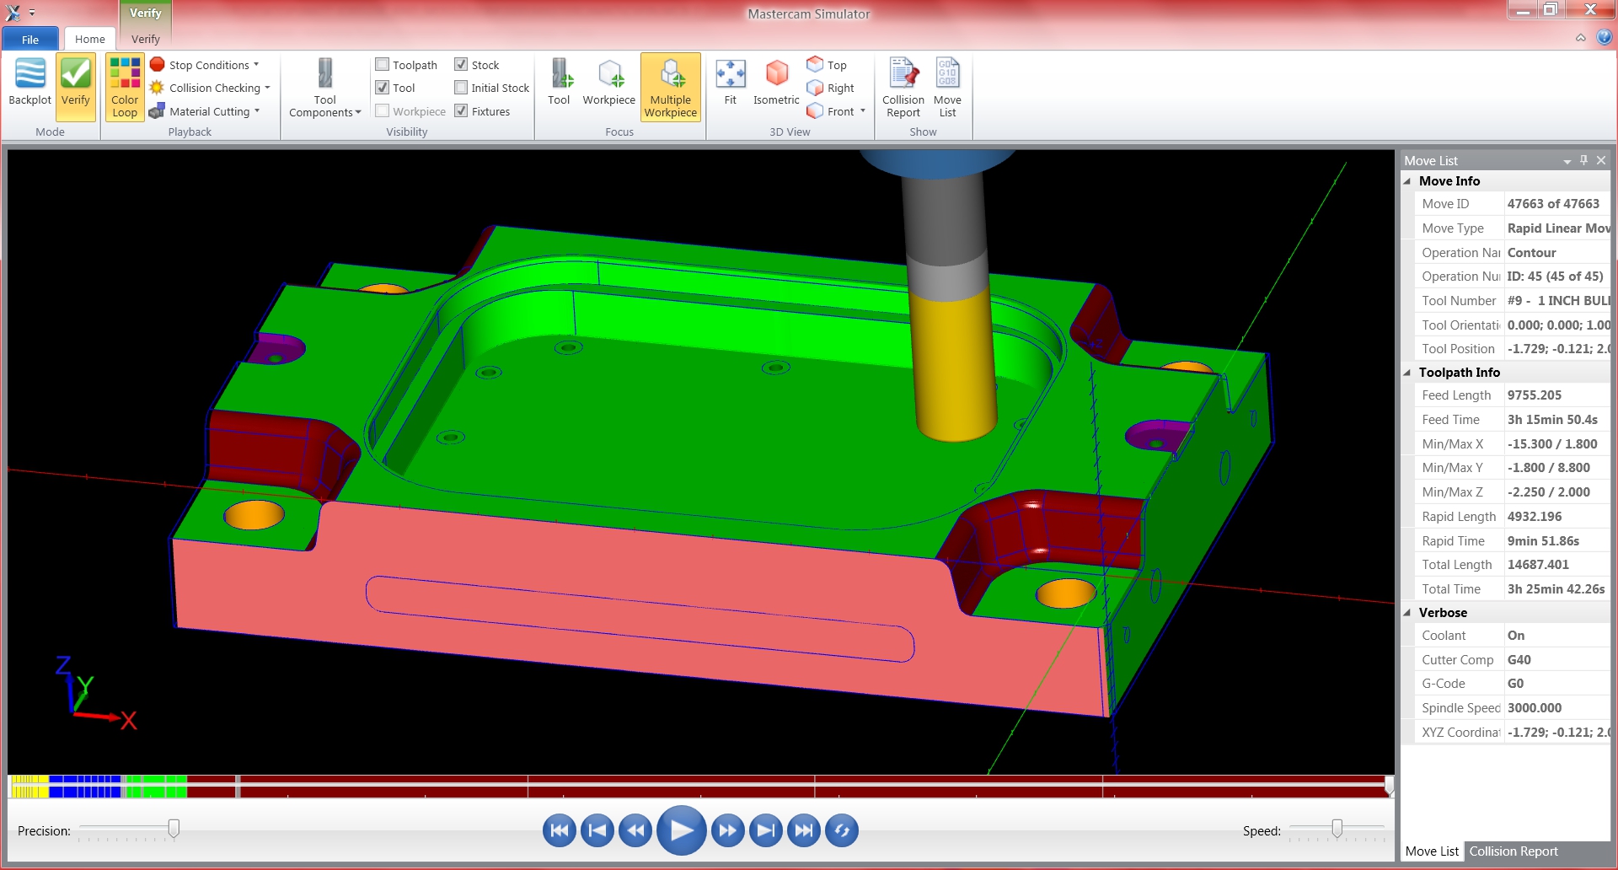Open Front view dropdown arrow
The width and height of the screenshot is (1618, 870).
click(863, 111)
